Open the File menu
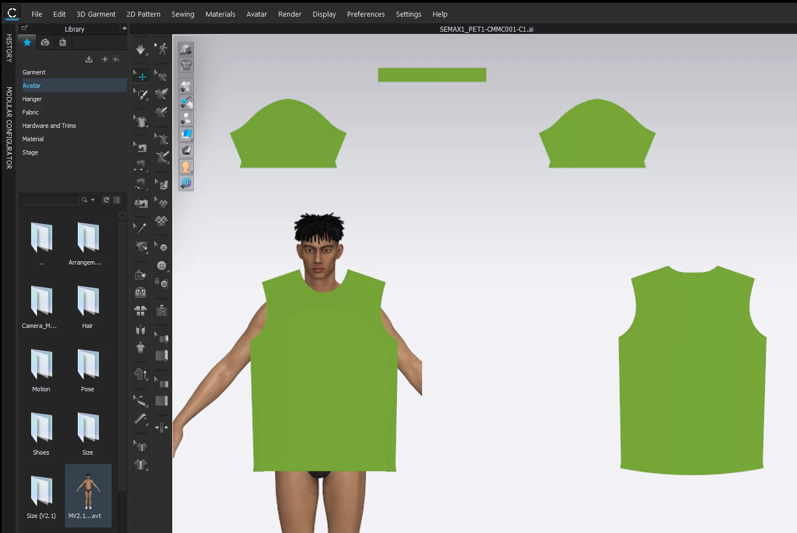 pos(37,14)
